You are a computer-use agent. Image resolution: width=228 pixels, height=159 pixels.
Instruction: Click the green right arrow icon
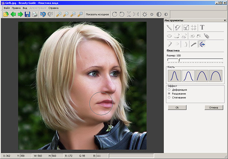pos(20,15)
